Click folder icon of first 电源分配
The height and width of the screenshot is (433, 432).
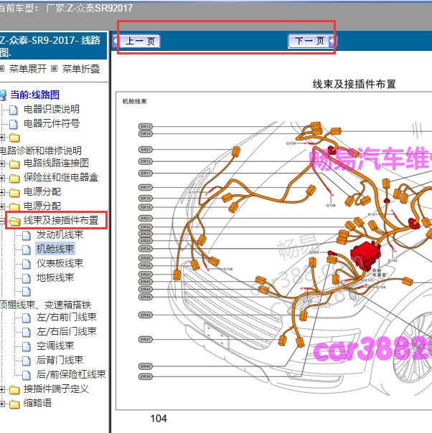pyautogui.click(x=14, y=193)
